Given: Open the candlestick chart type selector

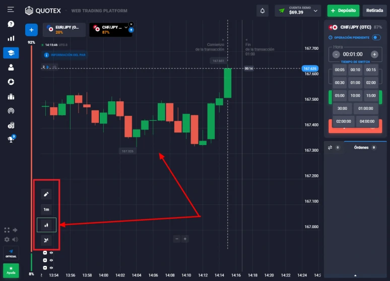Looking at the screenshot, I should tap(46, 225).
